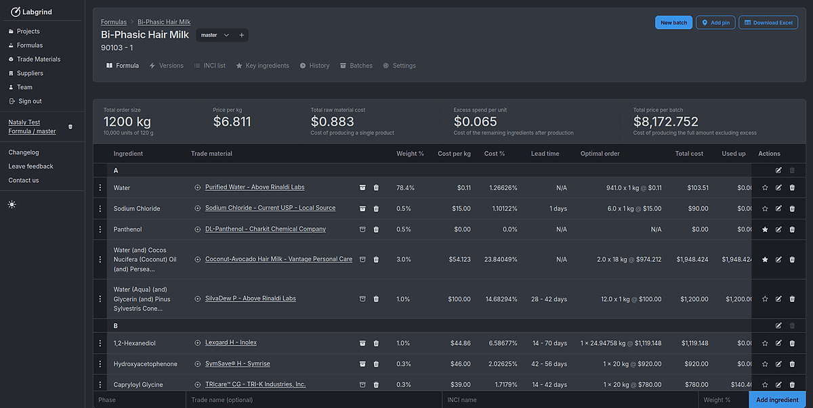
Task: Unstar the Coconut-Avocado Hair Milk ingredient
Action: 764,259
